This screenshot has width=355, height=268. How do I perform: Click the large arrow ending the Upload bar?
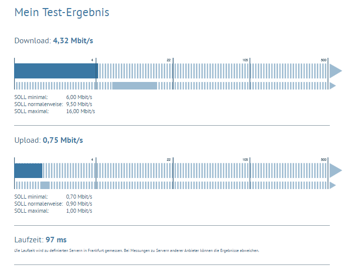tap(335, 170)
